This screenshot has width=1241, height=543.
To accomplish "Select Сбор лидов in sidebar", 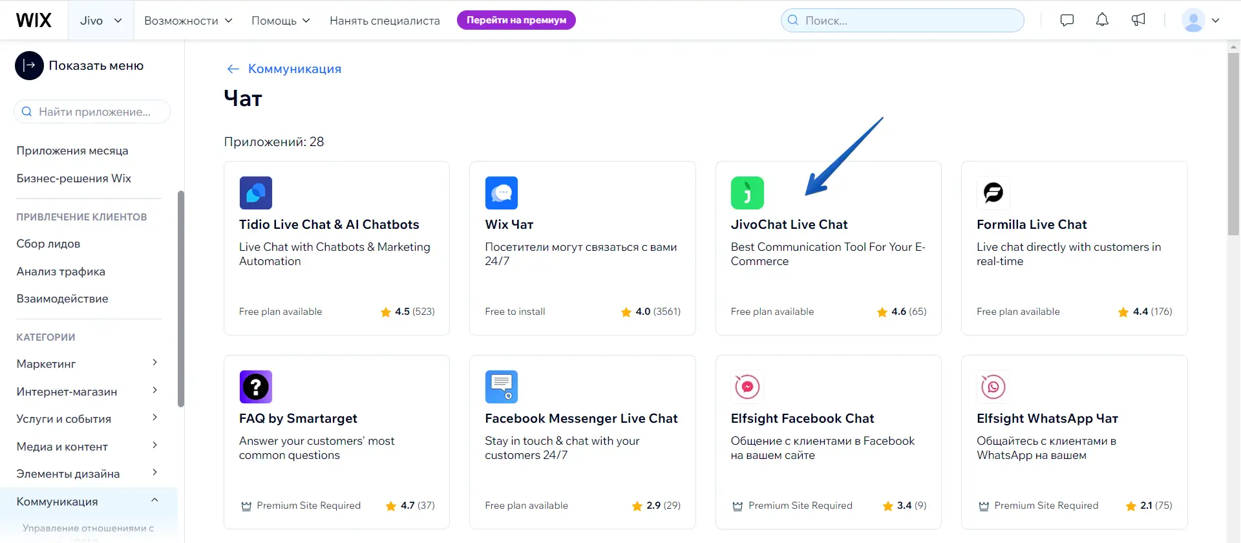I will pos(48,244).
